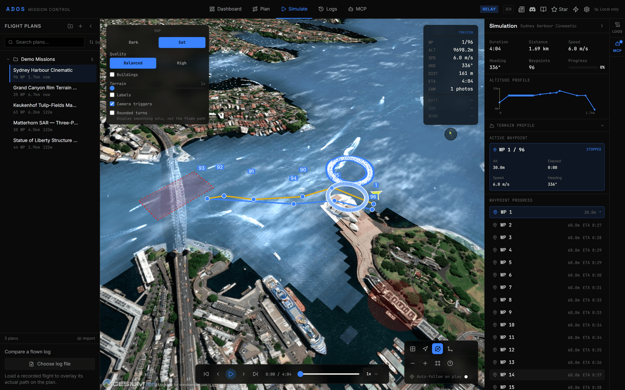The height and width of the screenshot is (390, 625).
Task: Enable the Labels checkbox
Action: pos(112,95)
